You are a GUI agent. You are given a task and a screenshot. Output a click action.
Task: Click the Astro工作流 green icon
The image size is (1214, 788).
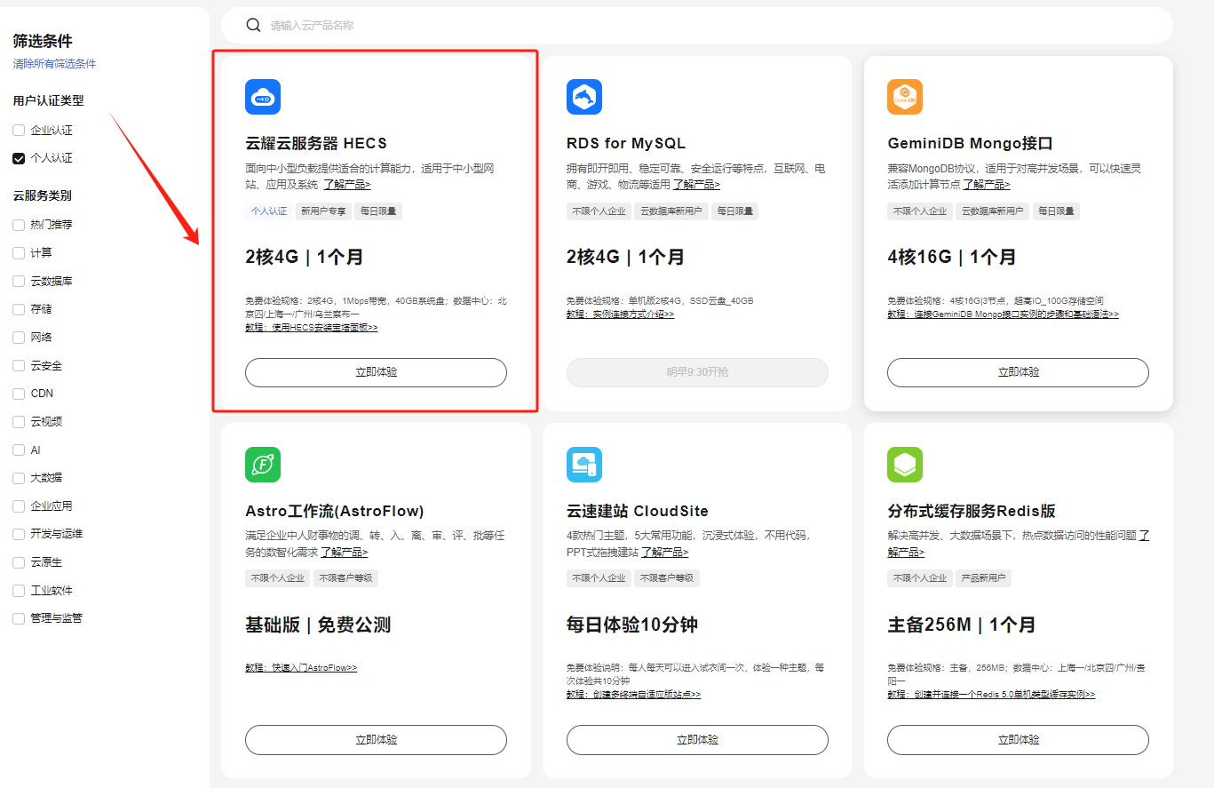click(262, 464)
